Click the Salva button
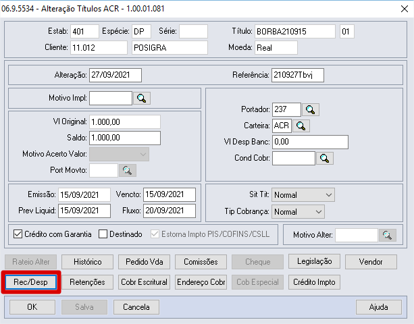 tap(84, 307)
